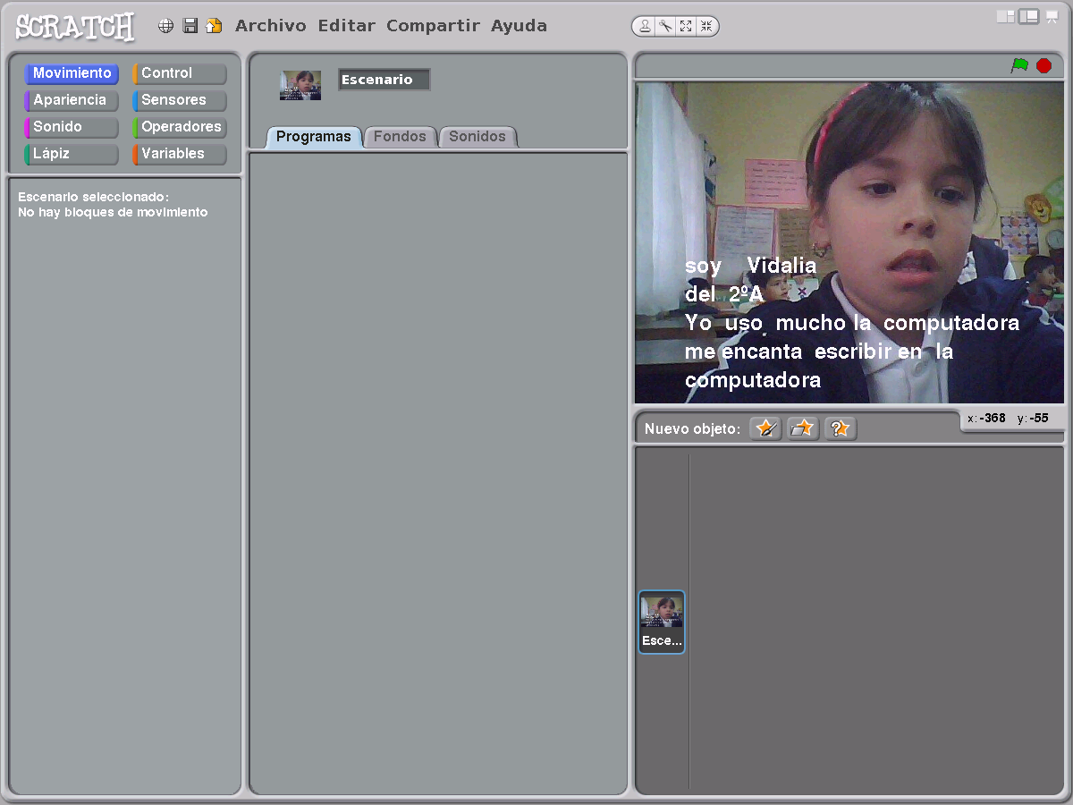Select the Operadores block category
The width and height of the screenshot is (1073, 805).
180,127
